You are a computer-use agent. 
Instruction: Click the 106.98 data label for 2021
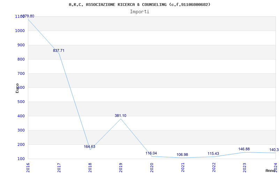[x=182, y=155]
